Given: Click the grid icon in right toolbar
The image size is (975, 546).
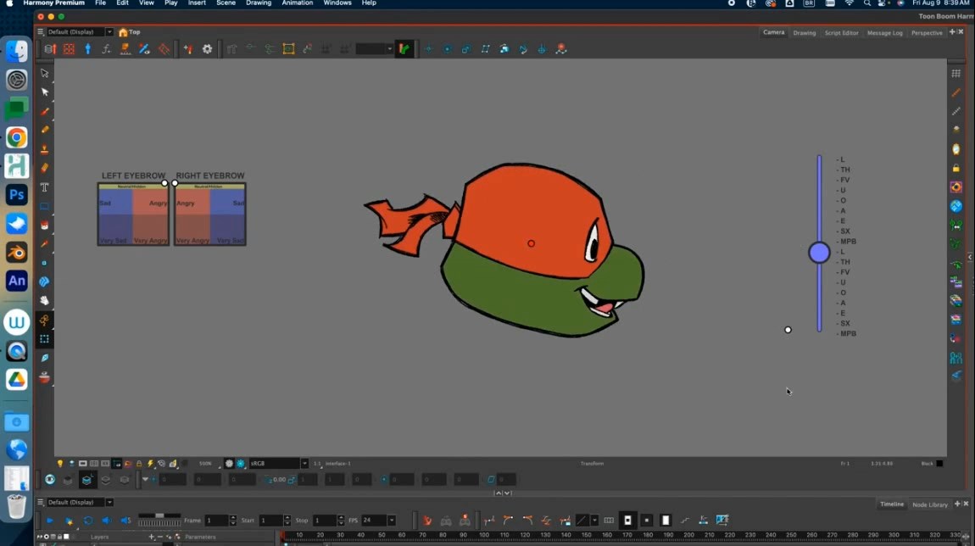Looking at the screenshot, I should point(956,74).
